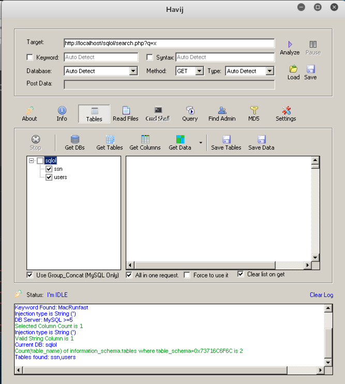The image size is (345, 384).
Task: Uncheck the users table checkbox
Action: click(49, 177)
